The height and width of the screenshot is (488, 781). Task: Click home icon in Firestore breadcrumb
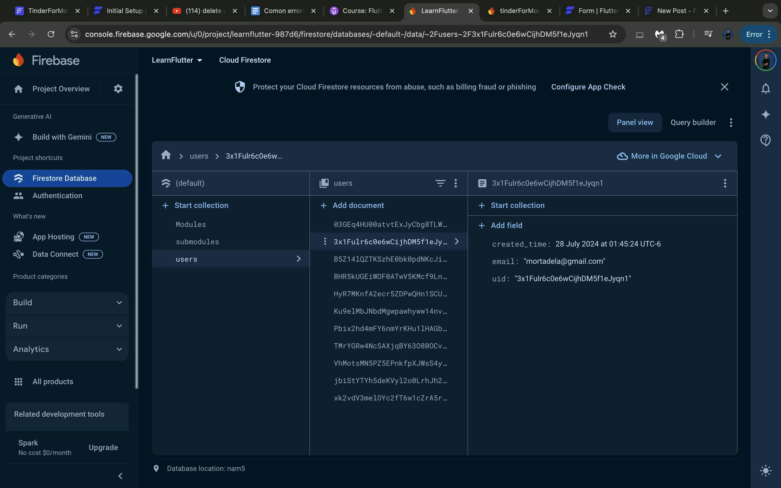[166, 156]
